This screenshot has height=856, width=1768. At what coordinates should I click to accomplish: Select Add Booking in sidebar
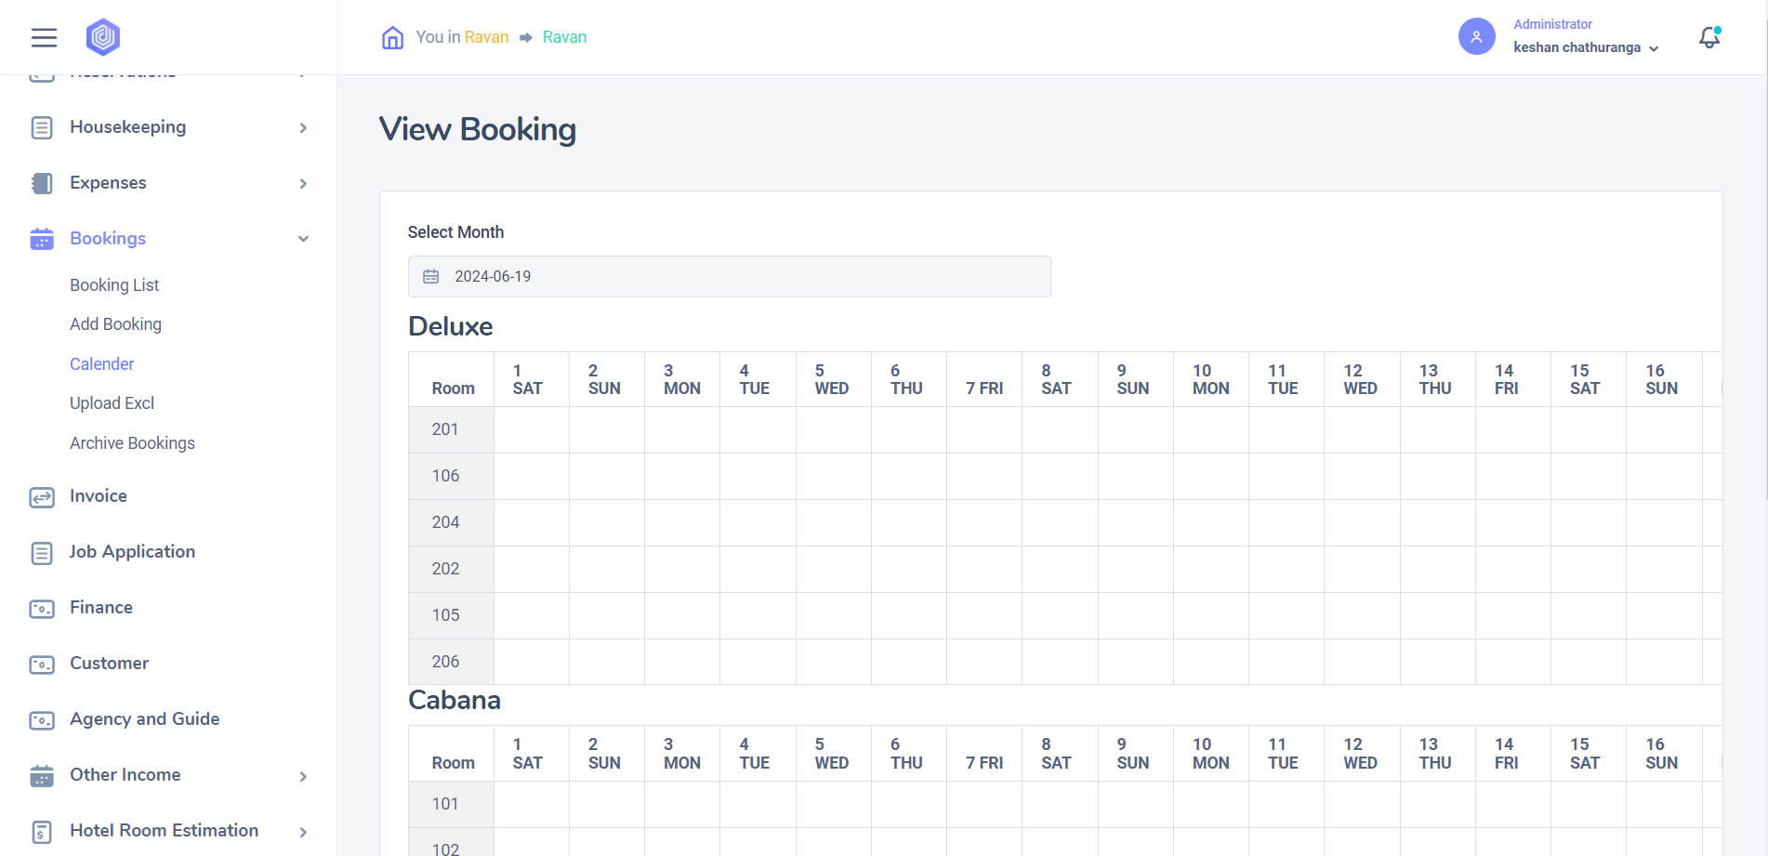[x=115, y=324]
